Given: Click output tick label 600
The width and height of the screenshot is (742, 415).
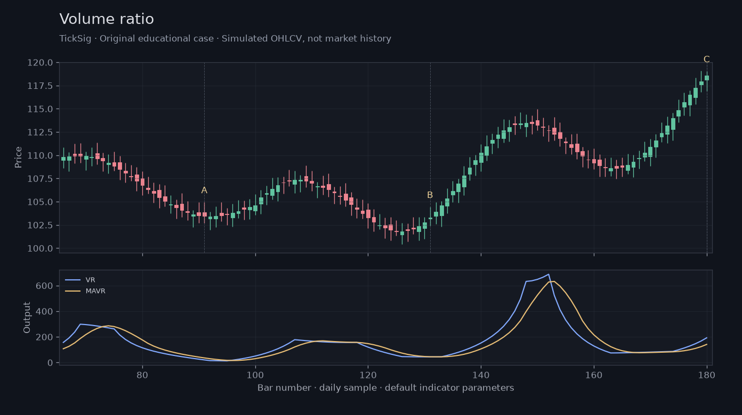Looking at the screenshot, I should pyautogui.click(x=45, y=286).
